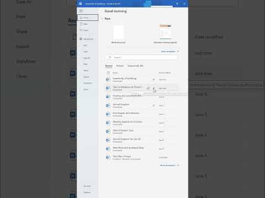Close the Word window
The height and width of the screenshot is (198, 265).
point(184,3)
